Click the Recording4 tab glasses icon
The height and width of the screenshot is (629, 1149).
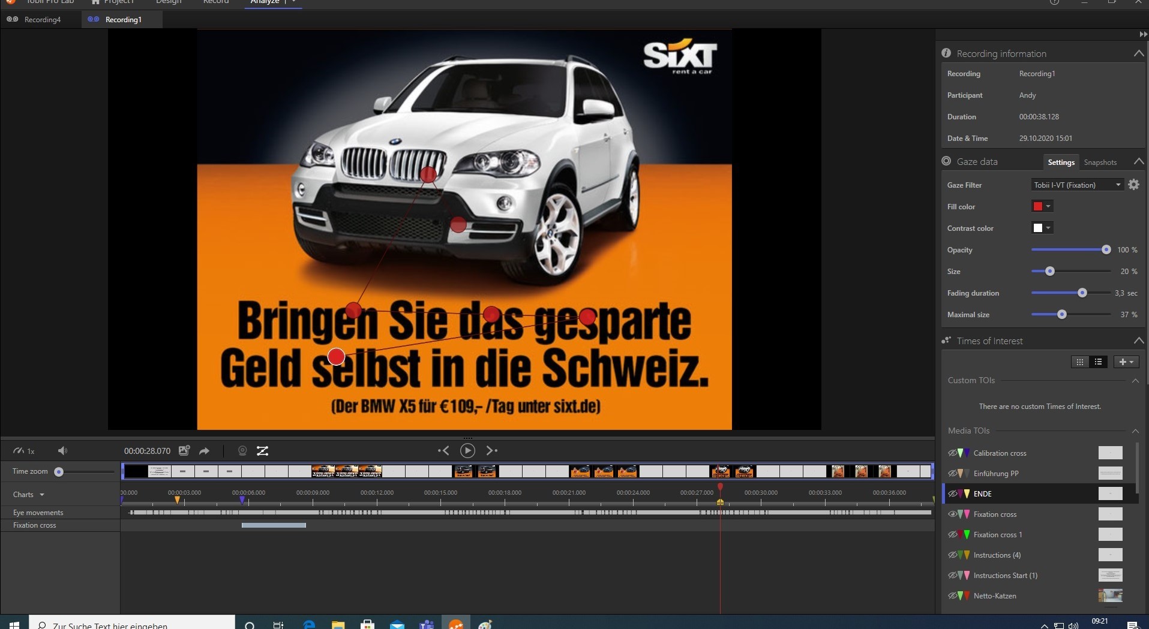[x=12, y=19]
